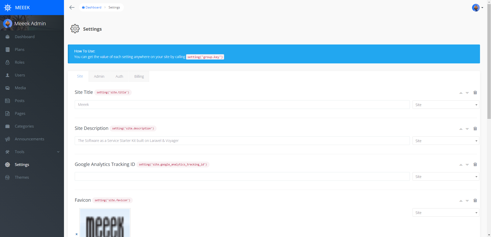The width and height of the screenshot is (491, 237).
Task: Open Plans from the sidebar
Action: pyautogui.click(x=19, y=49)
